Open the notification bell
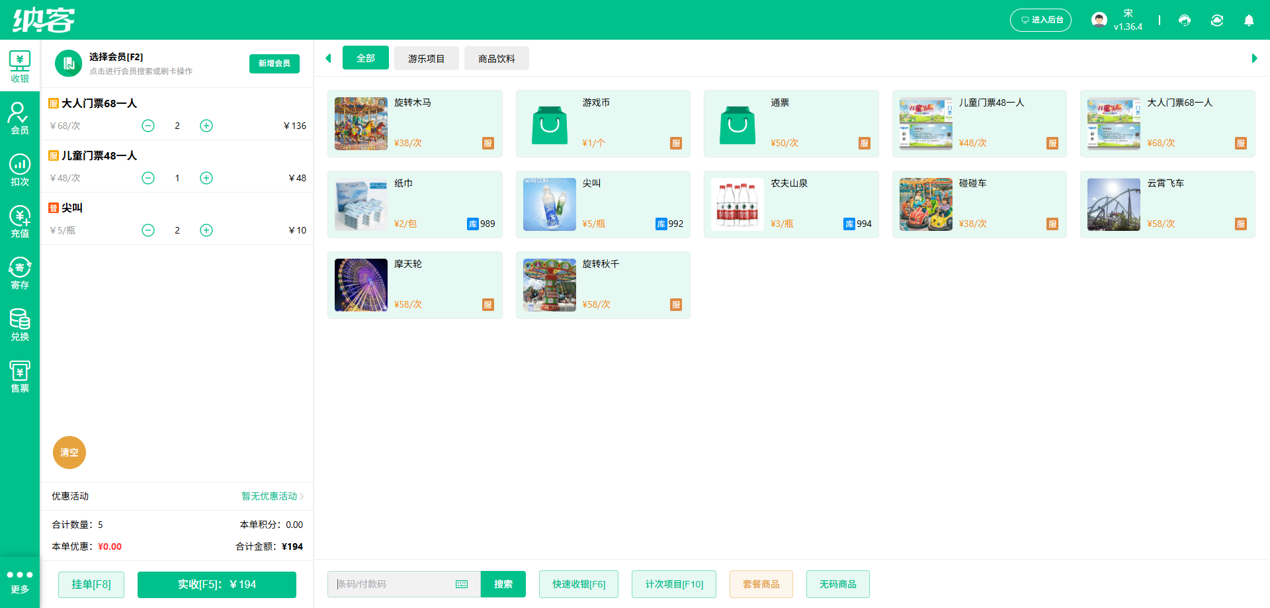 pos(1249,20)
